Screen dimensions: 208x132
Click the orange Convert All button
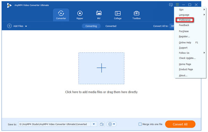click(x=180, y=124)
